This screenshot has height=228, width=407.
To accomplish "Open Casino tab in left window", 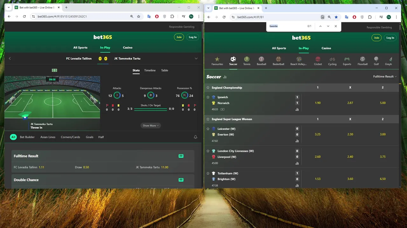I will pos(128,47).
